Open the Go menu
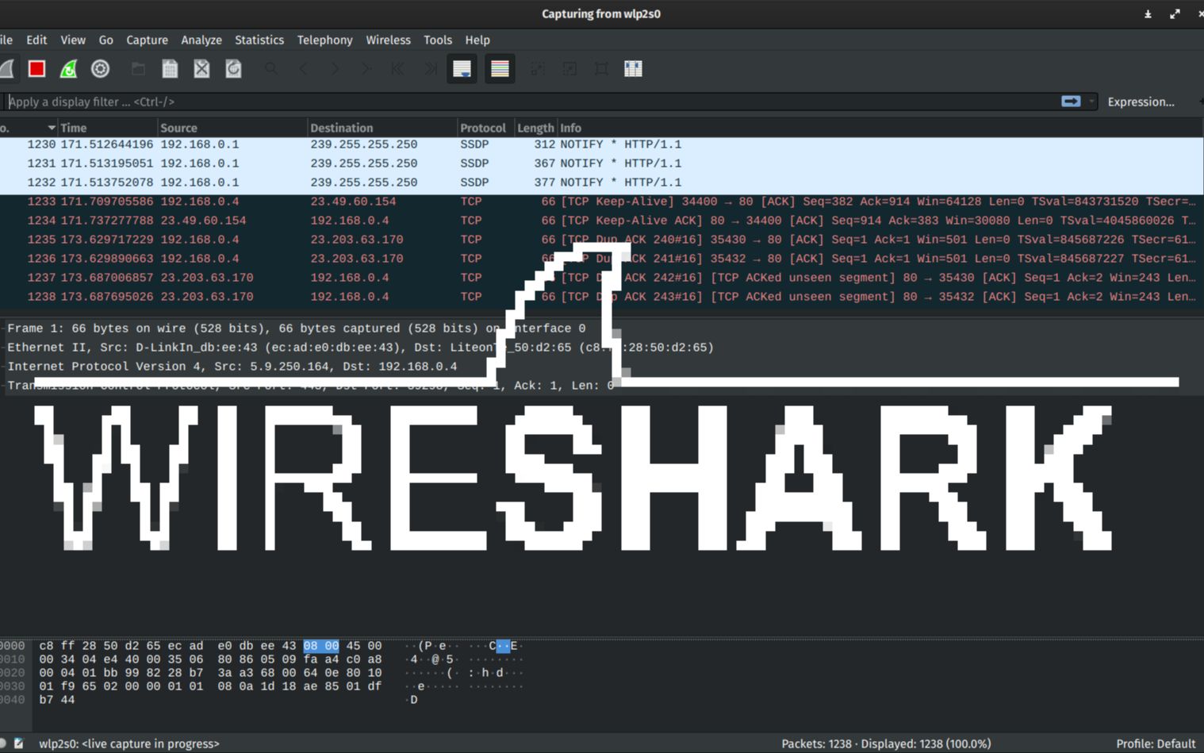This screenshot has width=1204, height=753. (x=105, y=40)
